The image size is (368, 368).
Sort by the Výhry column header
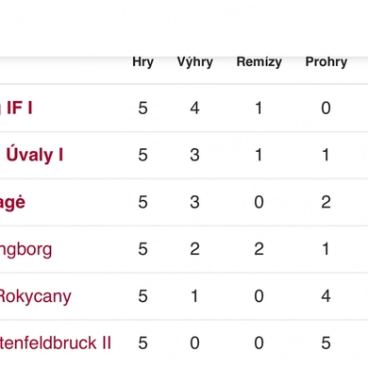coord(195,62)
